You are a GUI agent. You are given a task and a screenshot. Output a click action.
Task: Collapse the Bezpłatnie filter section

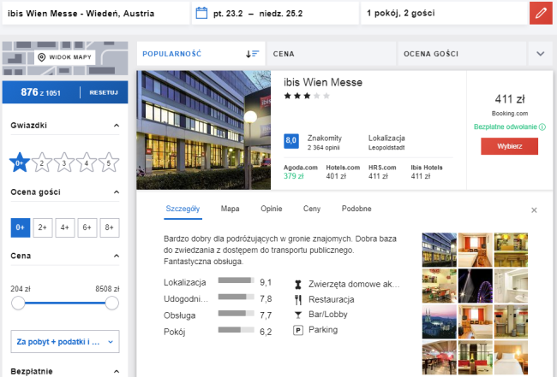[117, 371]
